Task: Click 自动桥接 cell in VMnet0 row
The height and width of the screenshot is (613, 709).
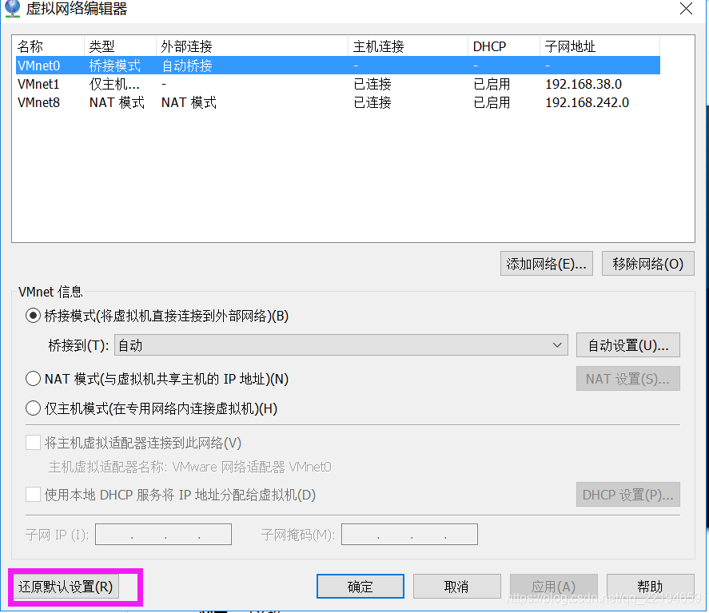Action: click(x=187, y=66)
